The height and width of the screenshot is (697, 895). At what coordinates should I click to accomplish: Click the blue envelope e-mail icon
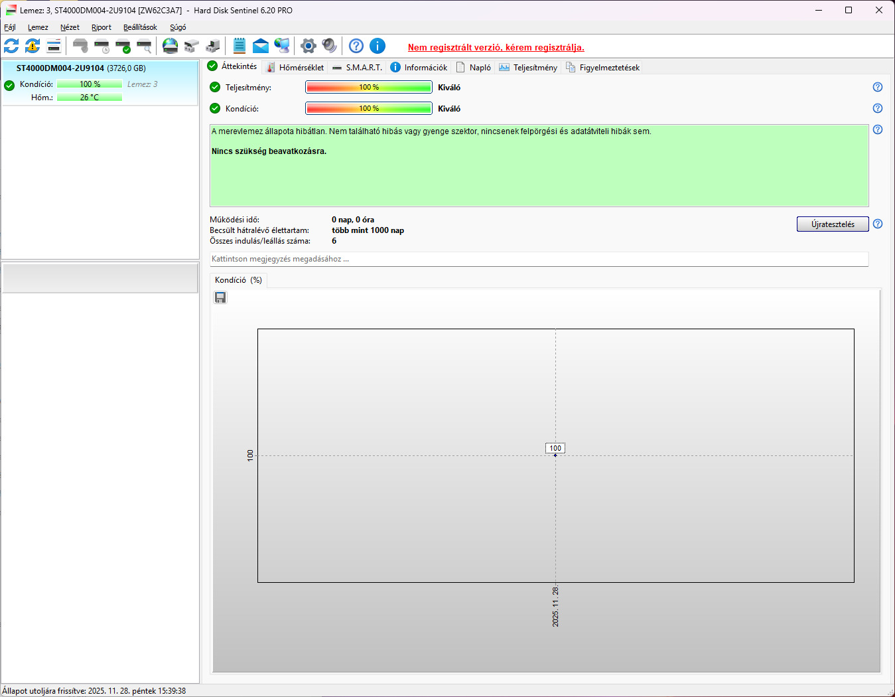pos(261,46)
